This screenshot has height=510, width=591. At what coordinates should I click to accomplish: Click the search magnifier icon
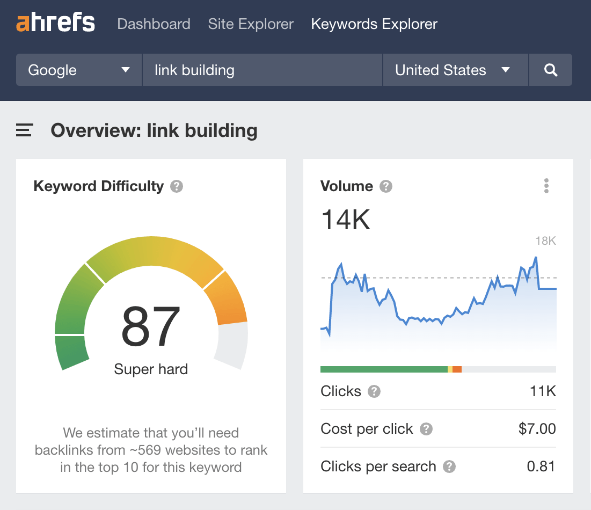click(551, 70)
